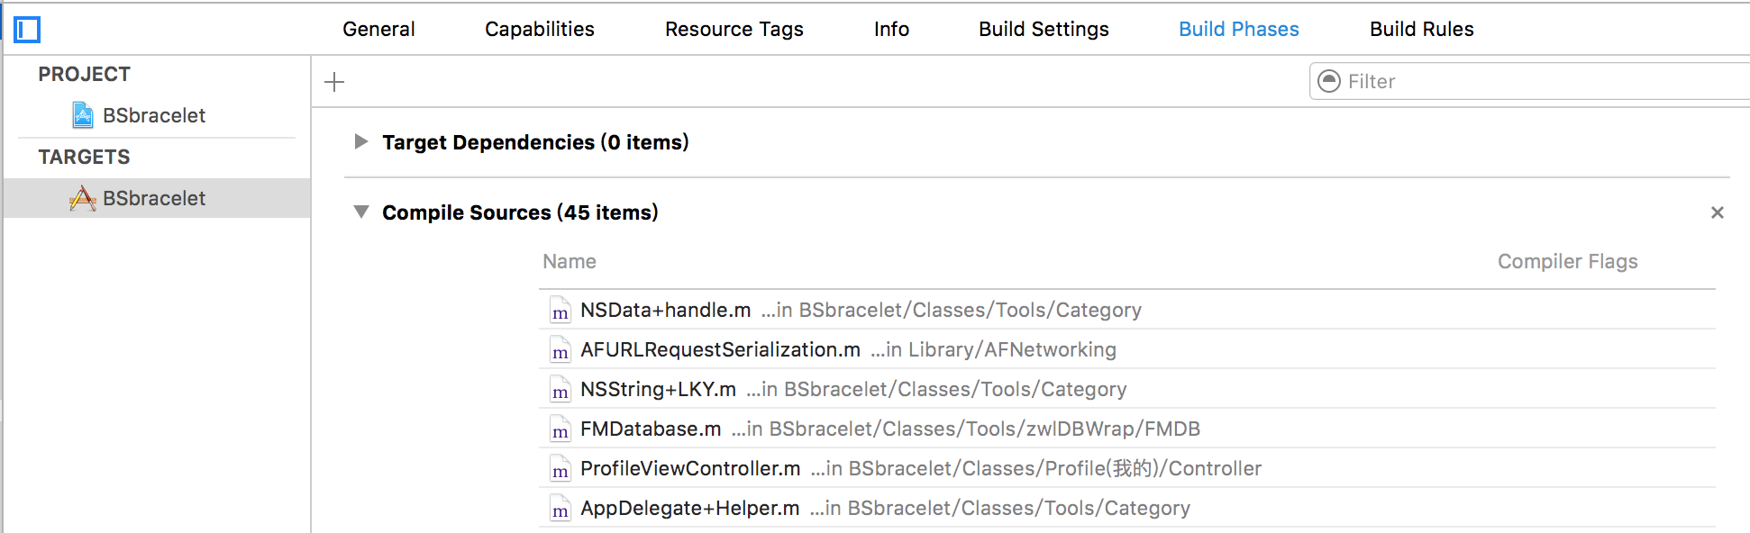This screenshot has height=533, width=1750.
Task: Toggle the targets list sidebar icon
Action: coord(27,30)
